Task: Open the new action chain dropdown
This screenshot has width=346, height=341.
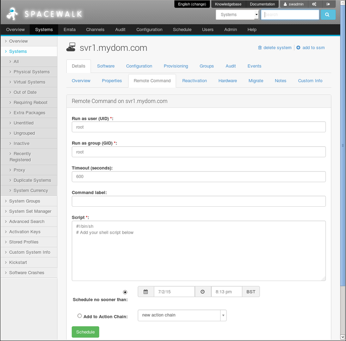Action: click(x=182, y=315)
